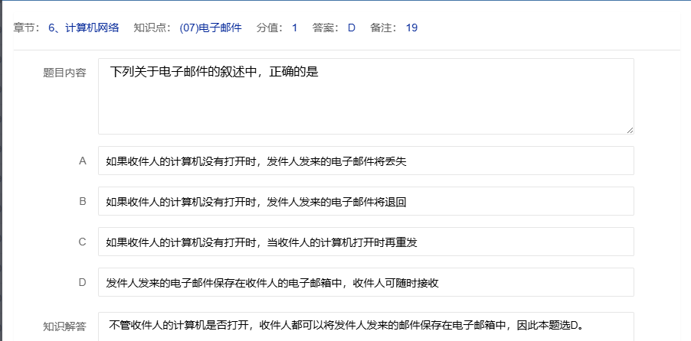Click into option A text field
The width and height of the screenshot is (691, 341).
click(x=365, y=161)
